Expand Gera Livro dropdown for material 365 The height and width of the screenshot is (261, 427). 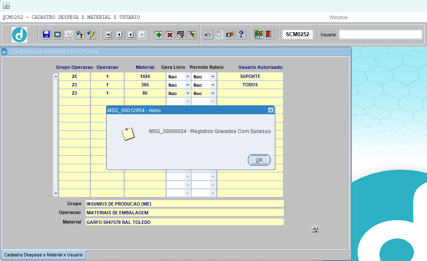pyautogui.click(x=187, y=85)
